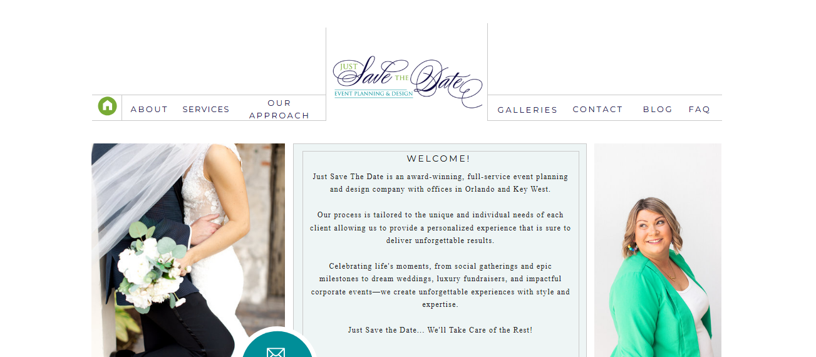Click the WELCOME! heading
This screenshot has height=357, width=816.
[x=438, y=158]
